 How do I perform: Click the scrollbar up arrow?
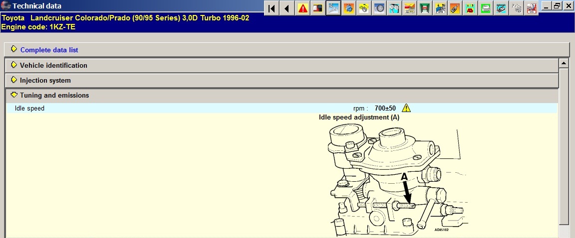click(564, 63)
